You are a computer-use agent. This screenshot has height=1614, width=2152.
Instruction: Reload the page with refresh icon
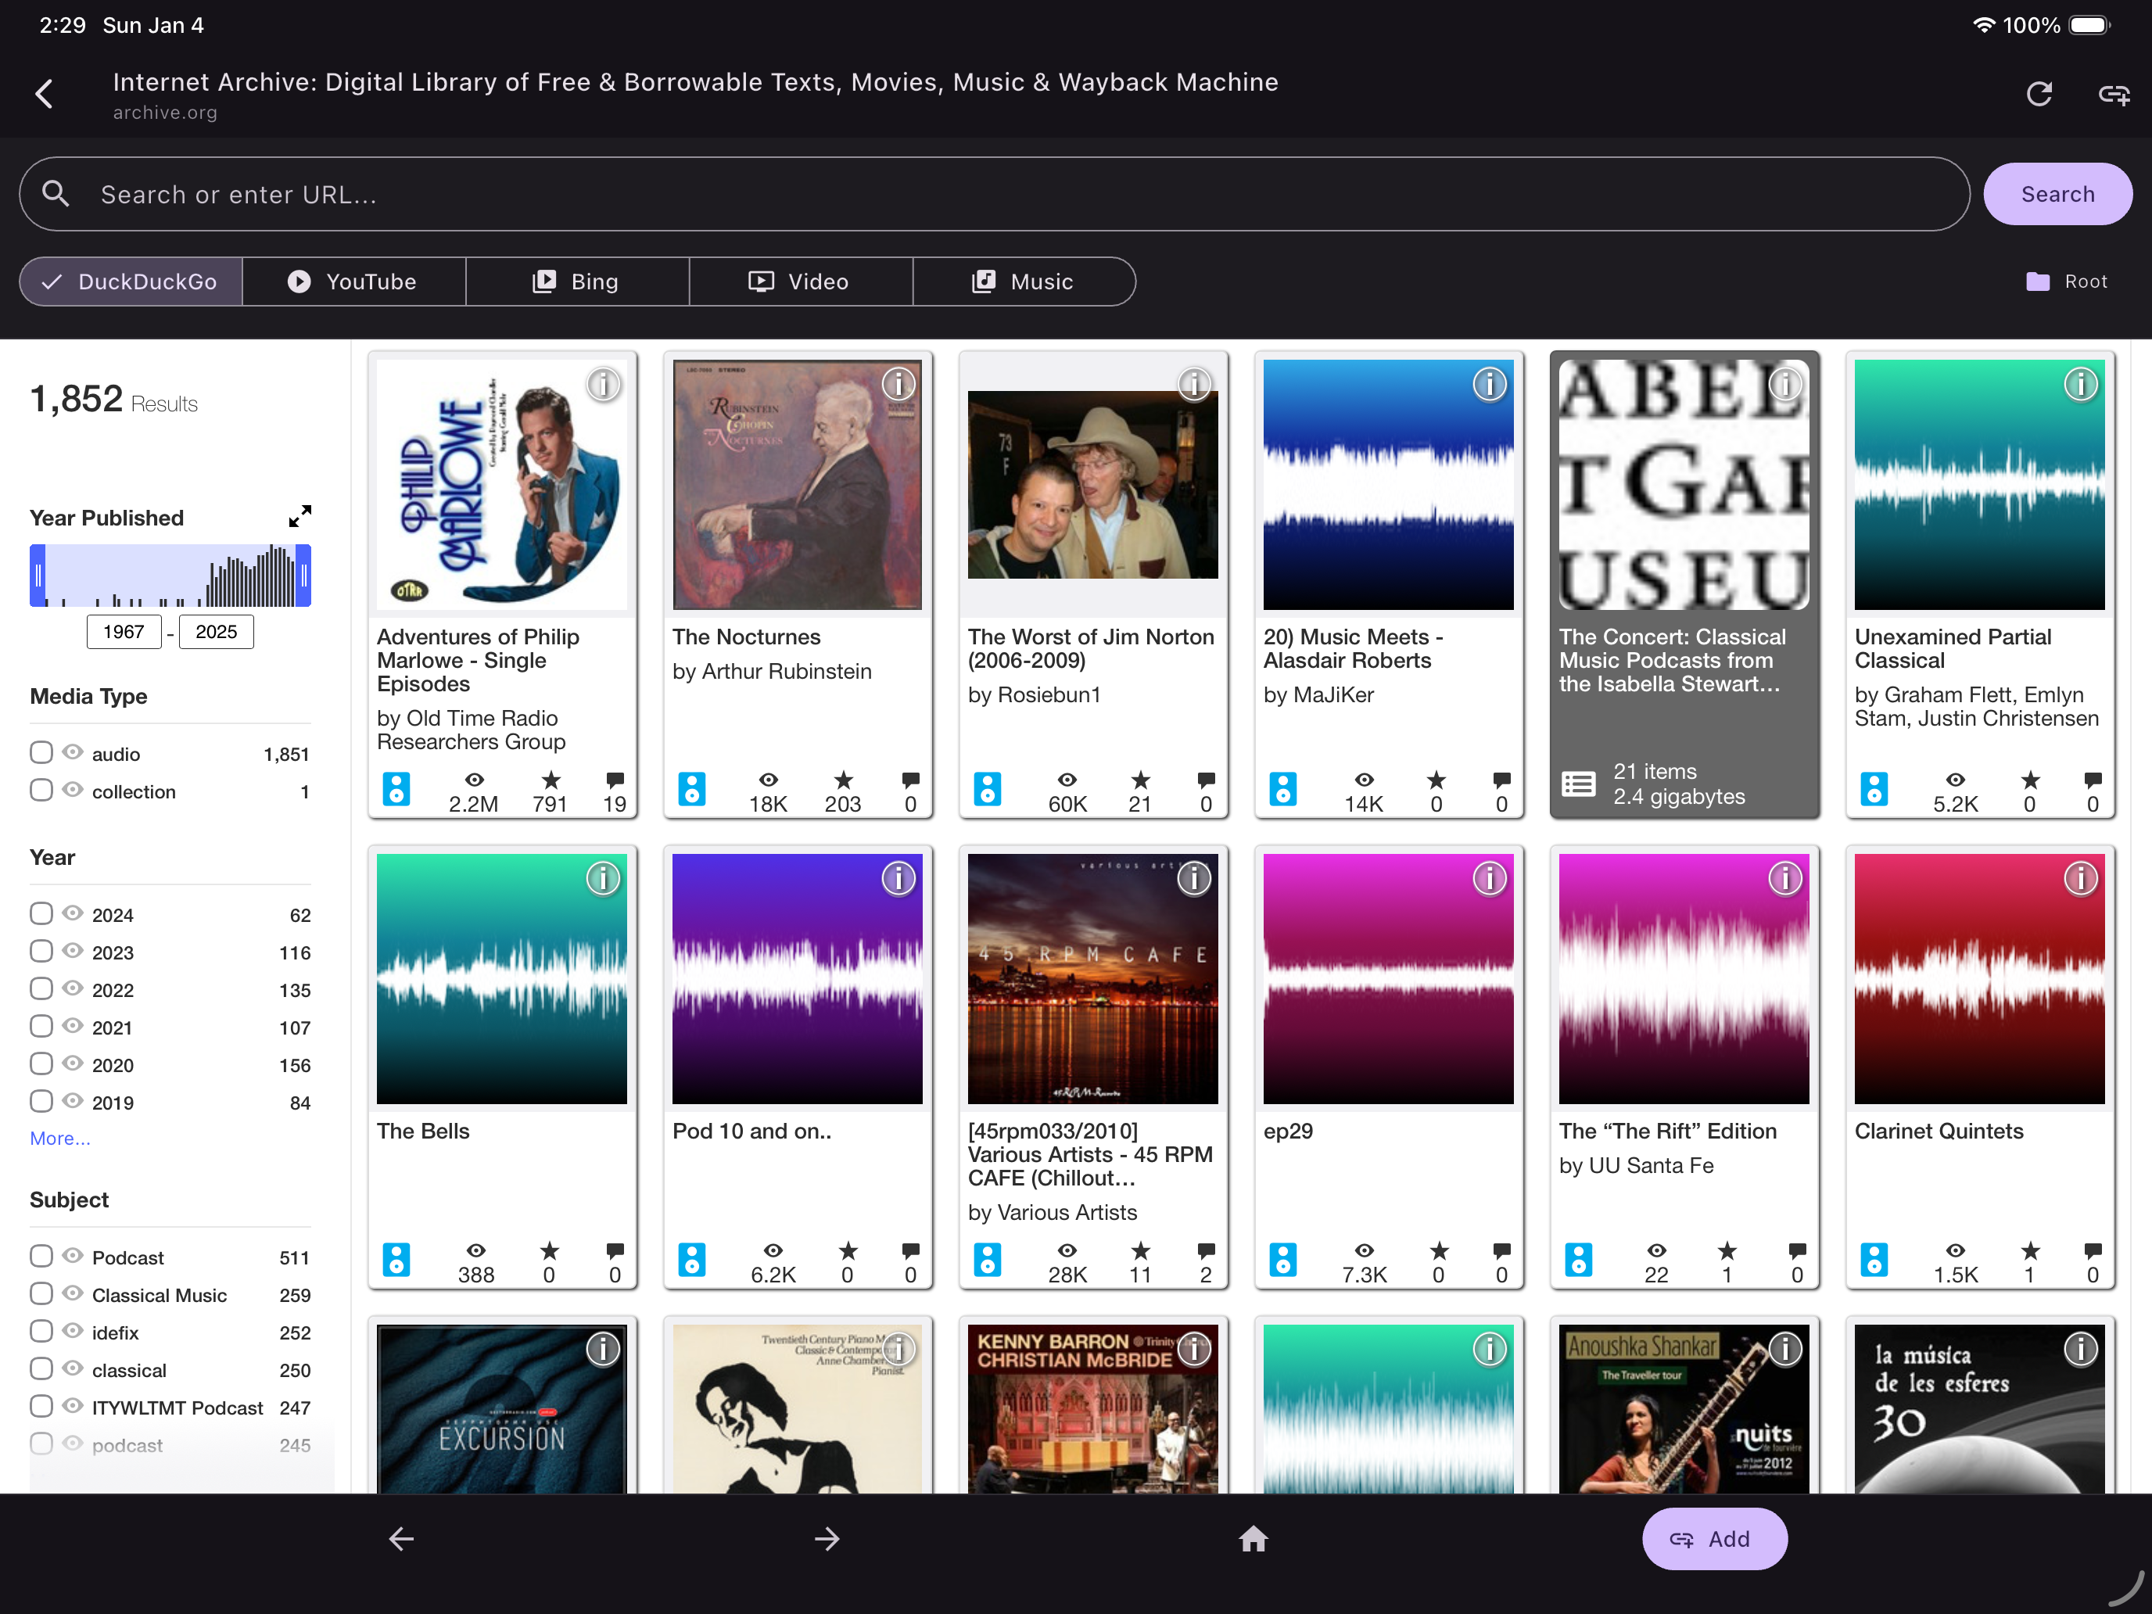coord(2038,95)
